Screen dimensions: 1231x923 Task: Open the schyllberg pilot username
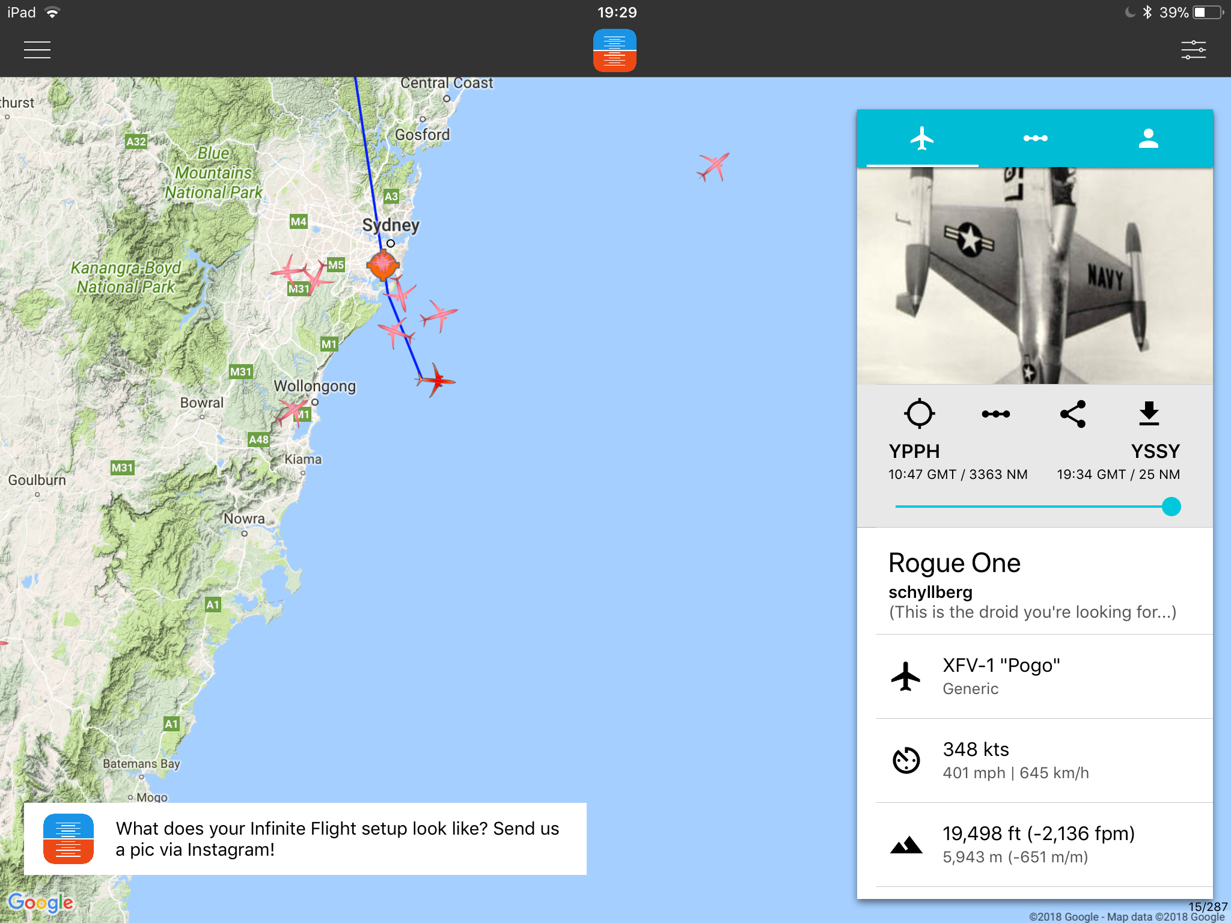click(x=930, y=592)
